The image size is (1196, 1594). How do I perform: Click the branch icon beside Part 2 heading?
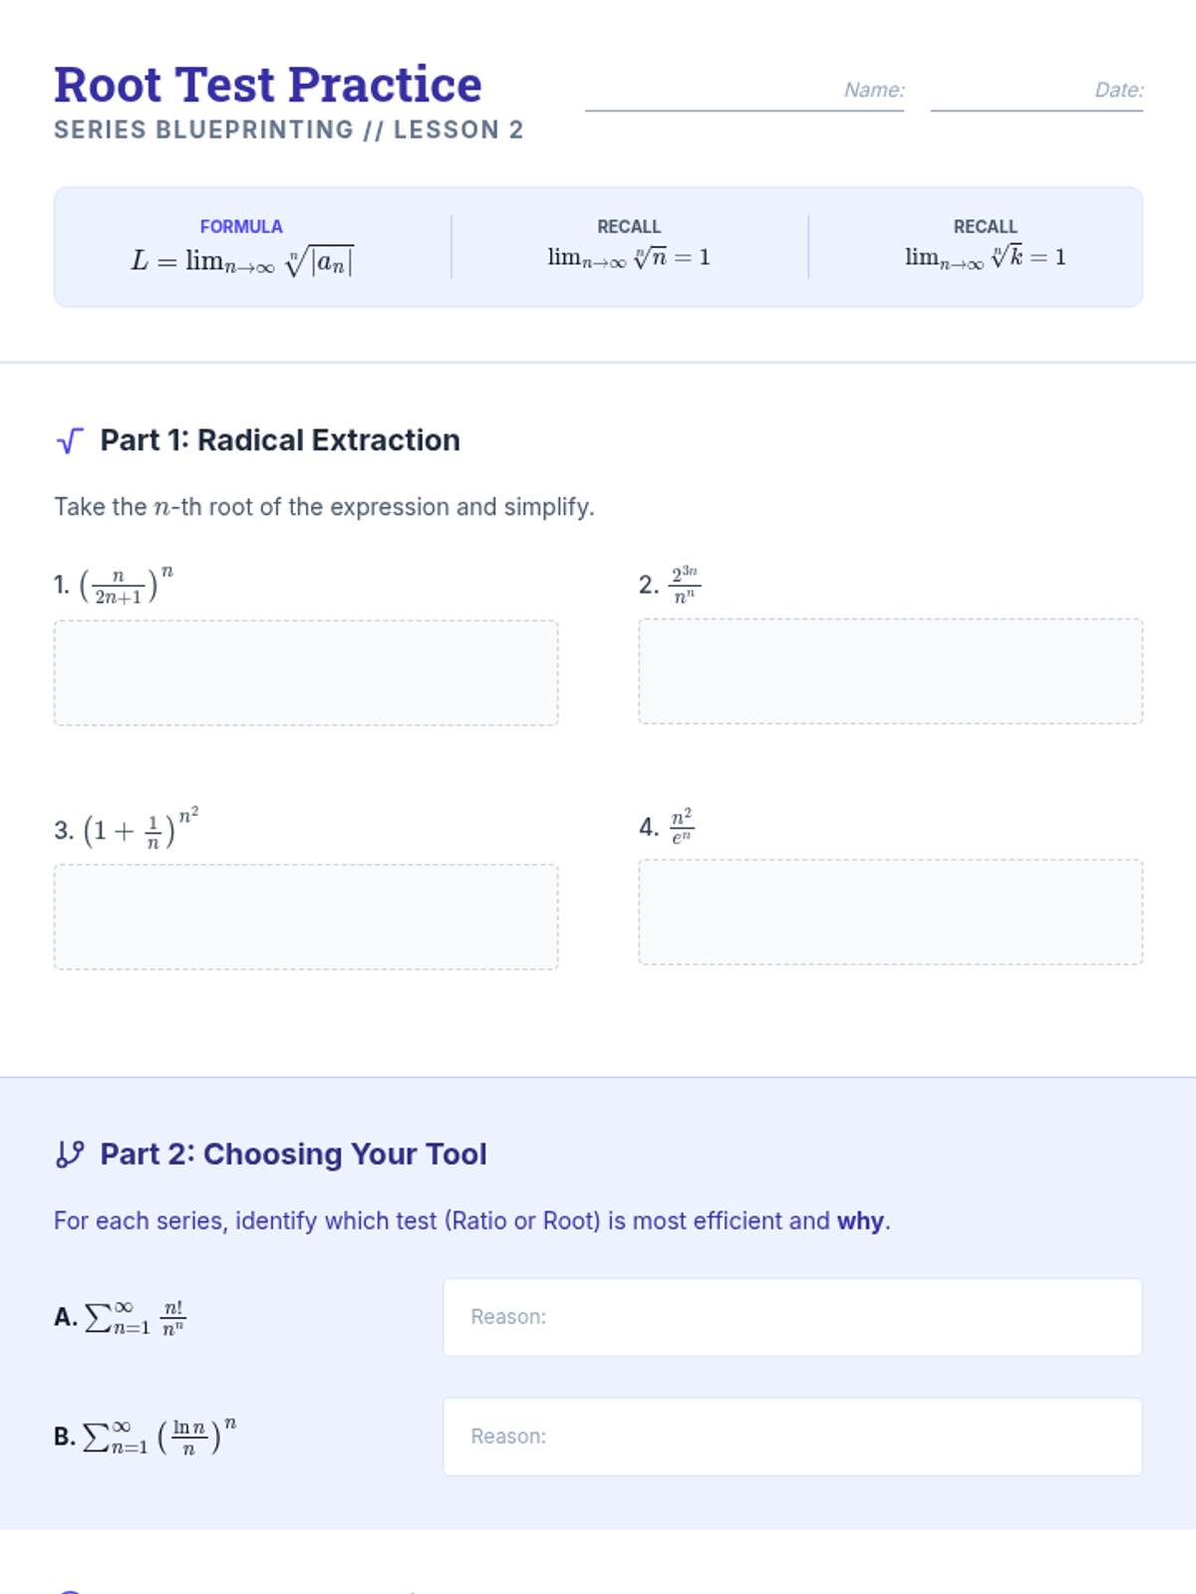click(x=69, y=1154)
